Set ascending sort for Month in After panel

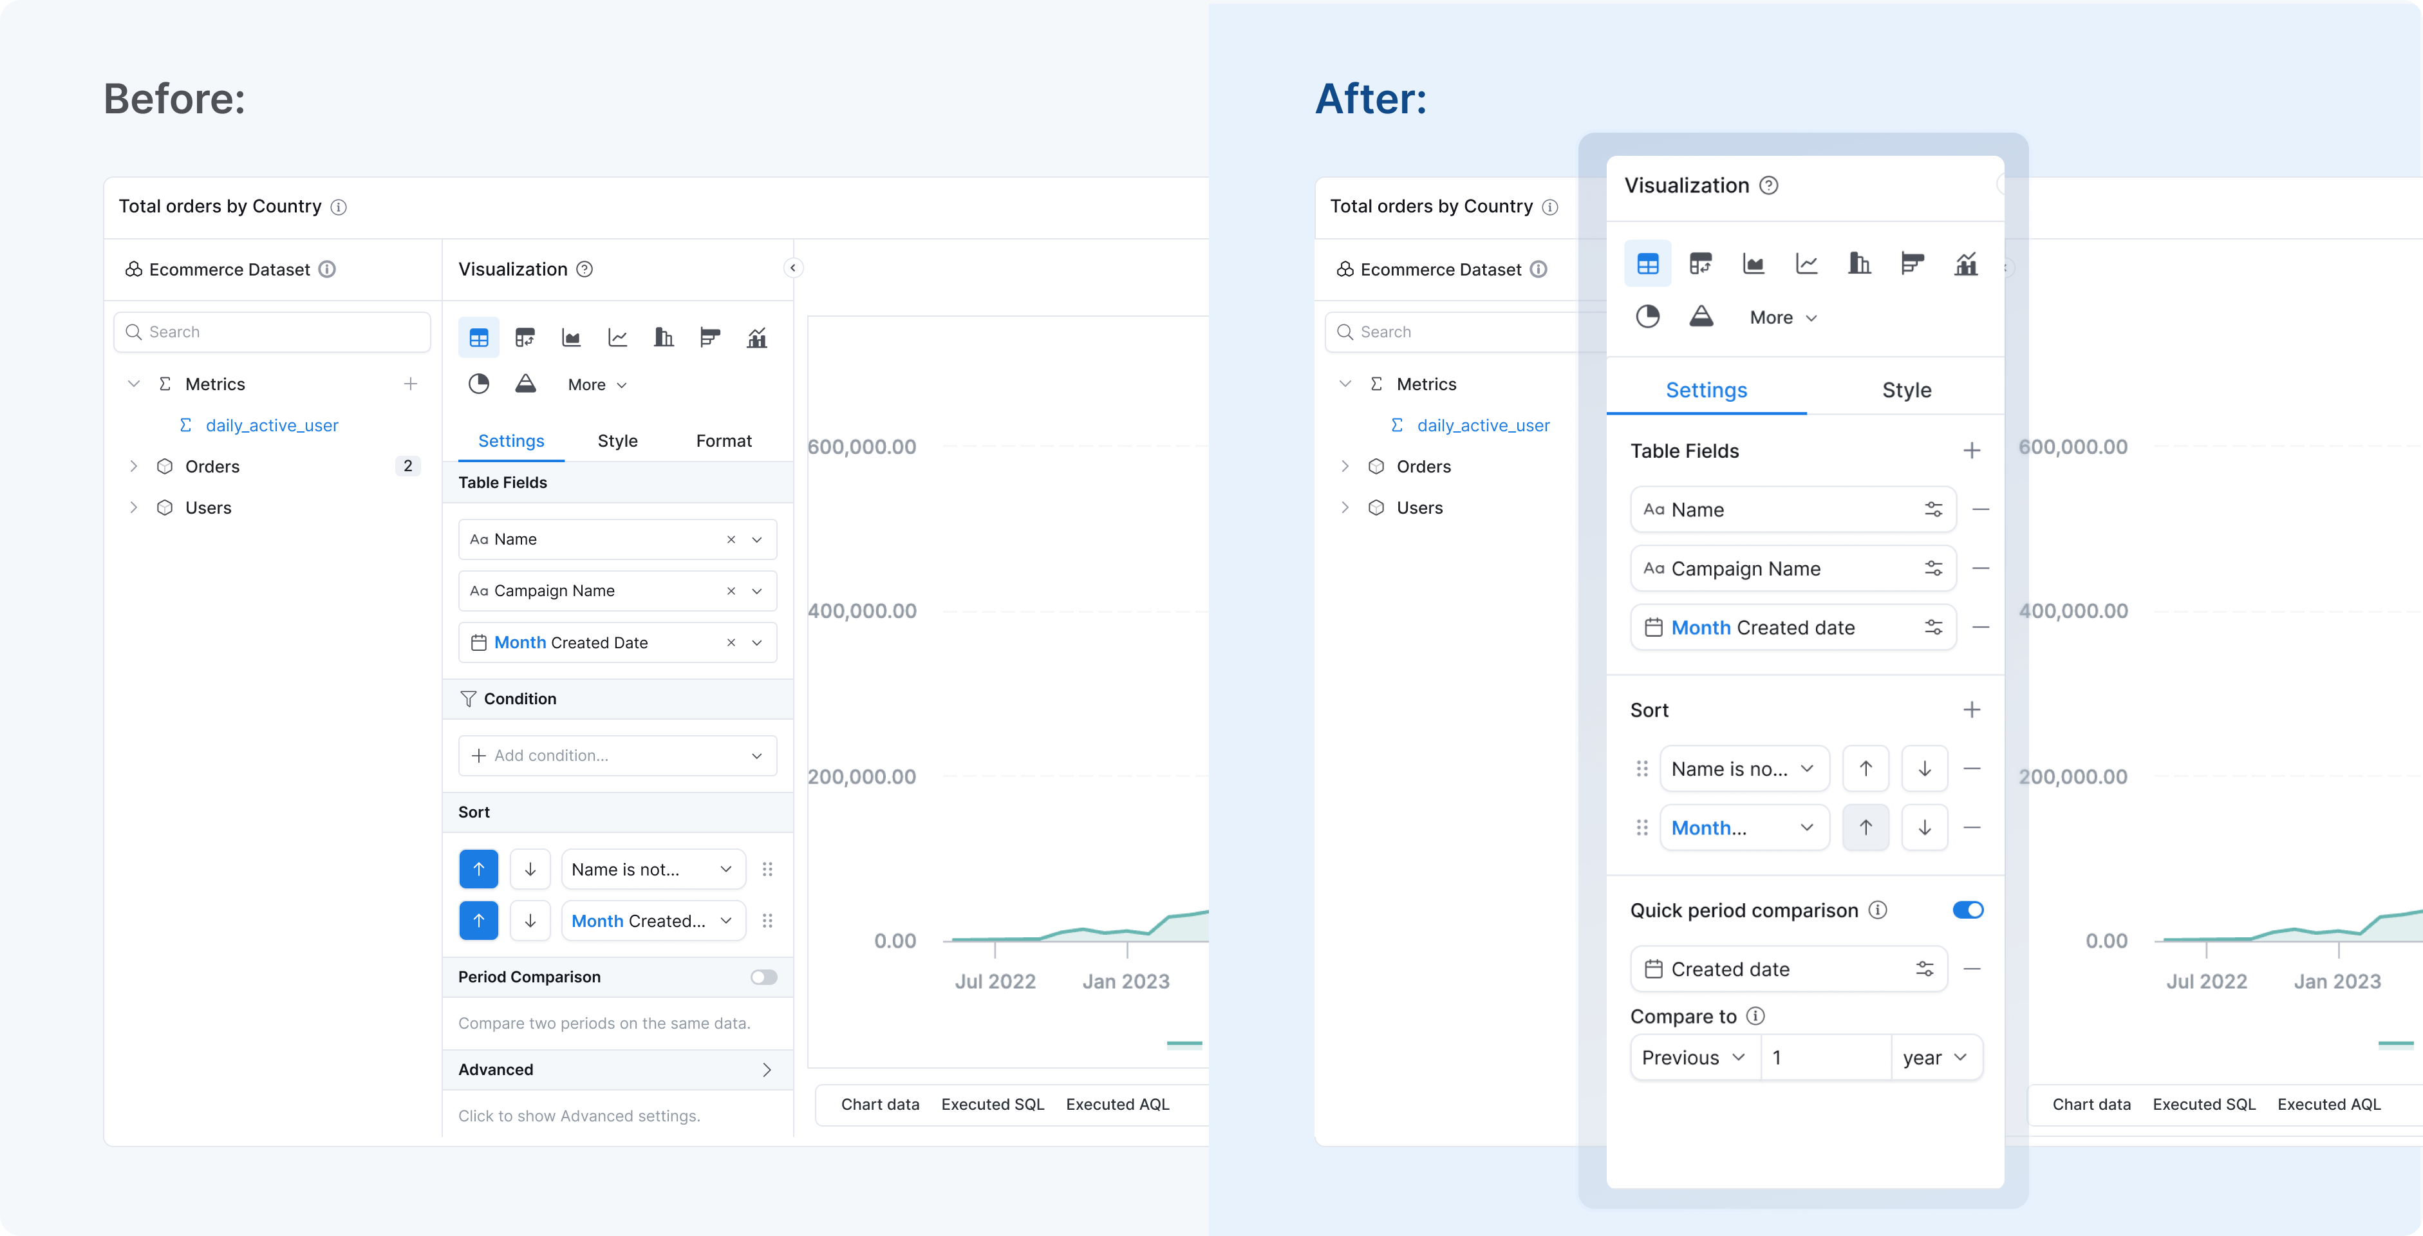pyautogui.click(x=1866, y=828)
